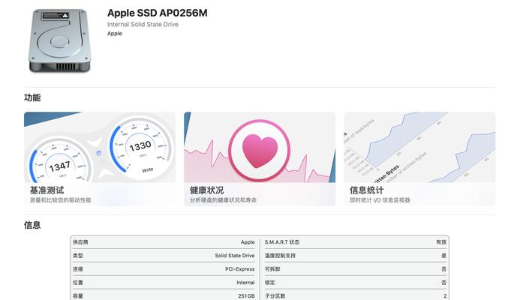Viewport: 517px width, 300px height.
Task: Click the 可拆卸 row
Action: click(x=356, y=269)
